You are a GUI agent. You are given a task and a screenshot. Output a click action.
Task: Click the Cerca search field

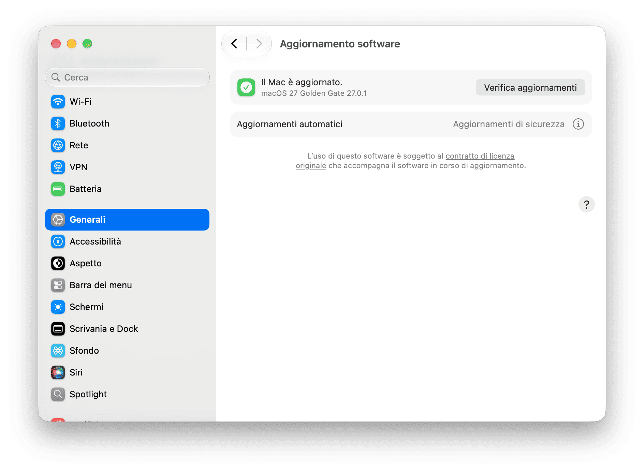[127, 77]
